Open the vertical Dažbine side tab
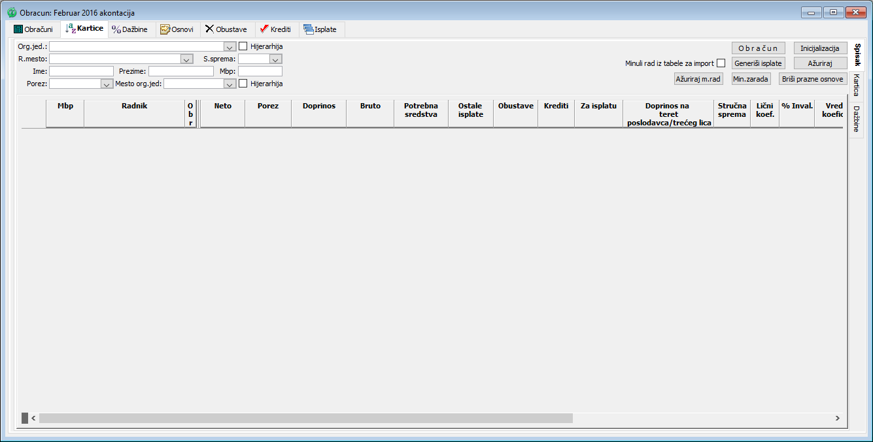Image resolution: width=873 pixels, height=442 pixels. [855, 118]
